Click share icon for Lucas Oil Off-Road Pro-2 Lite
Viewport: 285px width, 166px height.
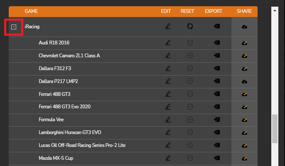click(x=244, y=146)
